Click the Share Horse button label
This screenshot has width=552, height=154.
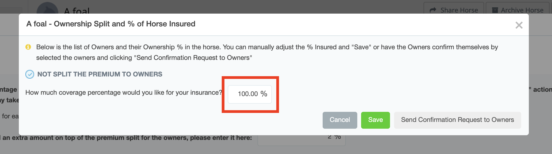click(459, 10)
